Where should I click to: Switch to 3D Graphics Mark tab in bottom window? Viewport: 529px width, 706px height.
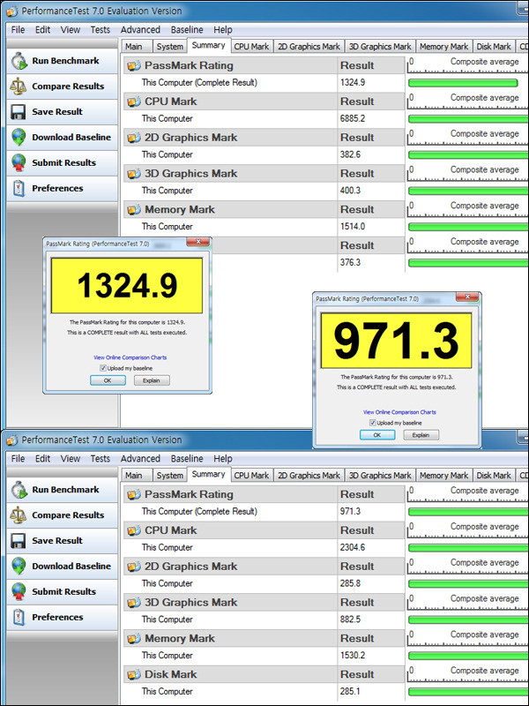380,476
